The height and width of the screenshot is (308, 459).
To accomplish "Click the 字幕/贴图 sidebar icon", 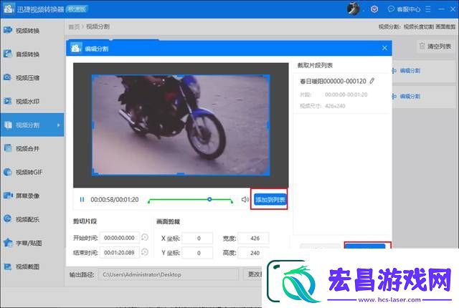I will point(8,243).
